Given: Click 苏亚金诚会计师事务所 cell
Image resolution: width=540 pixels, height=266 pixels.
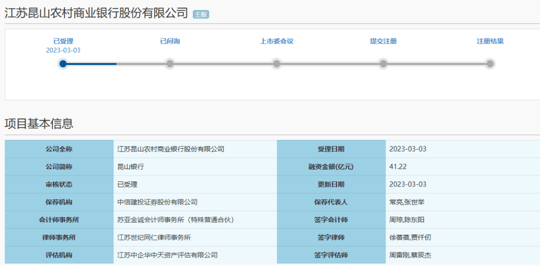Looking at the screenshot, I should pos(195,220).
